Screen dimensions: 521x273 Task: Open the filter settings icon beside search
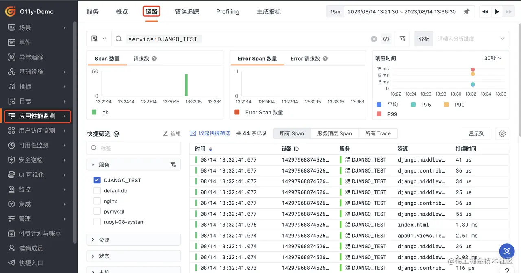point(403,39)
